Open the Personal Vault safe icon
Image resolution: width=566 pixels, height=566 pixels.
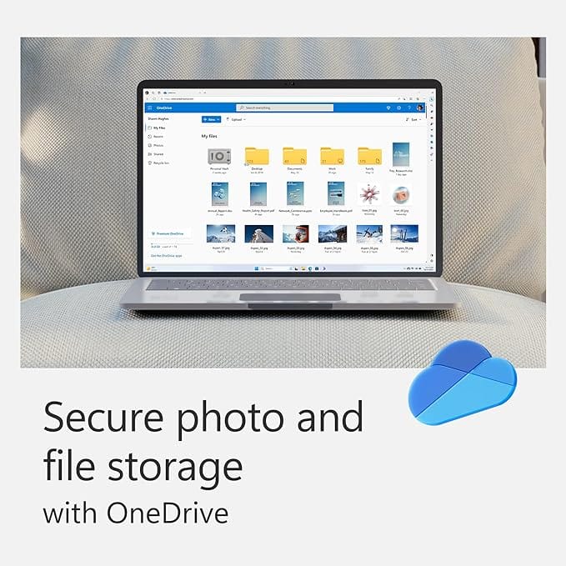[x=219, y=157]
